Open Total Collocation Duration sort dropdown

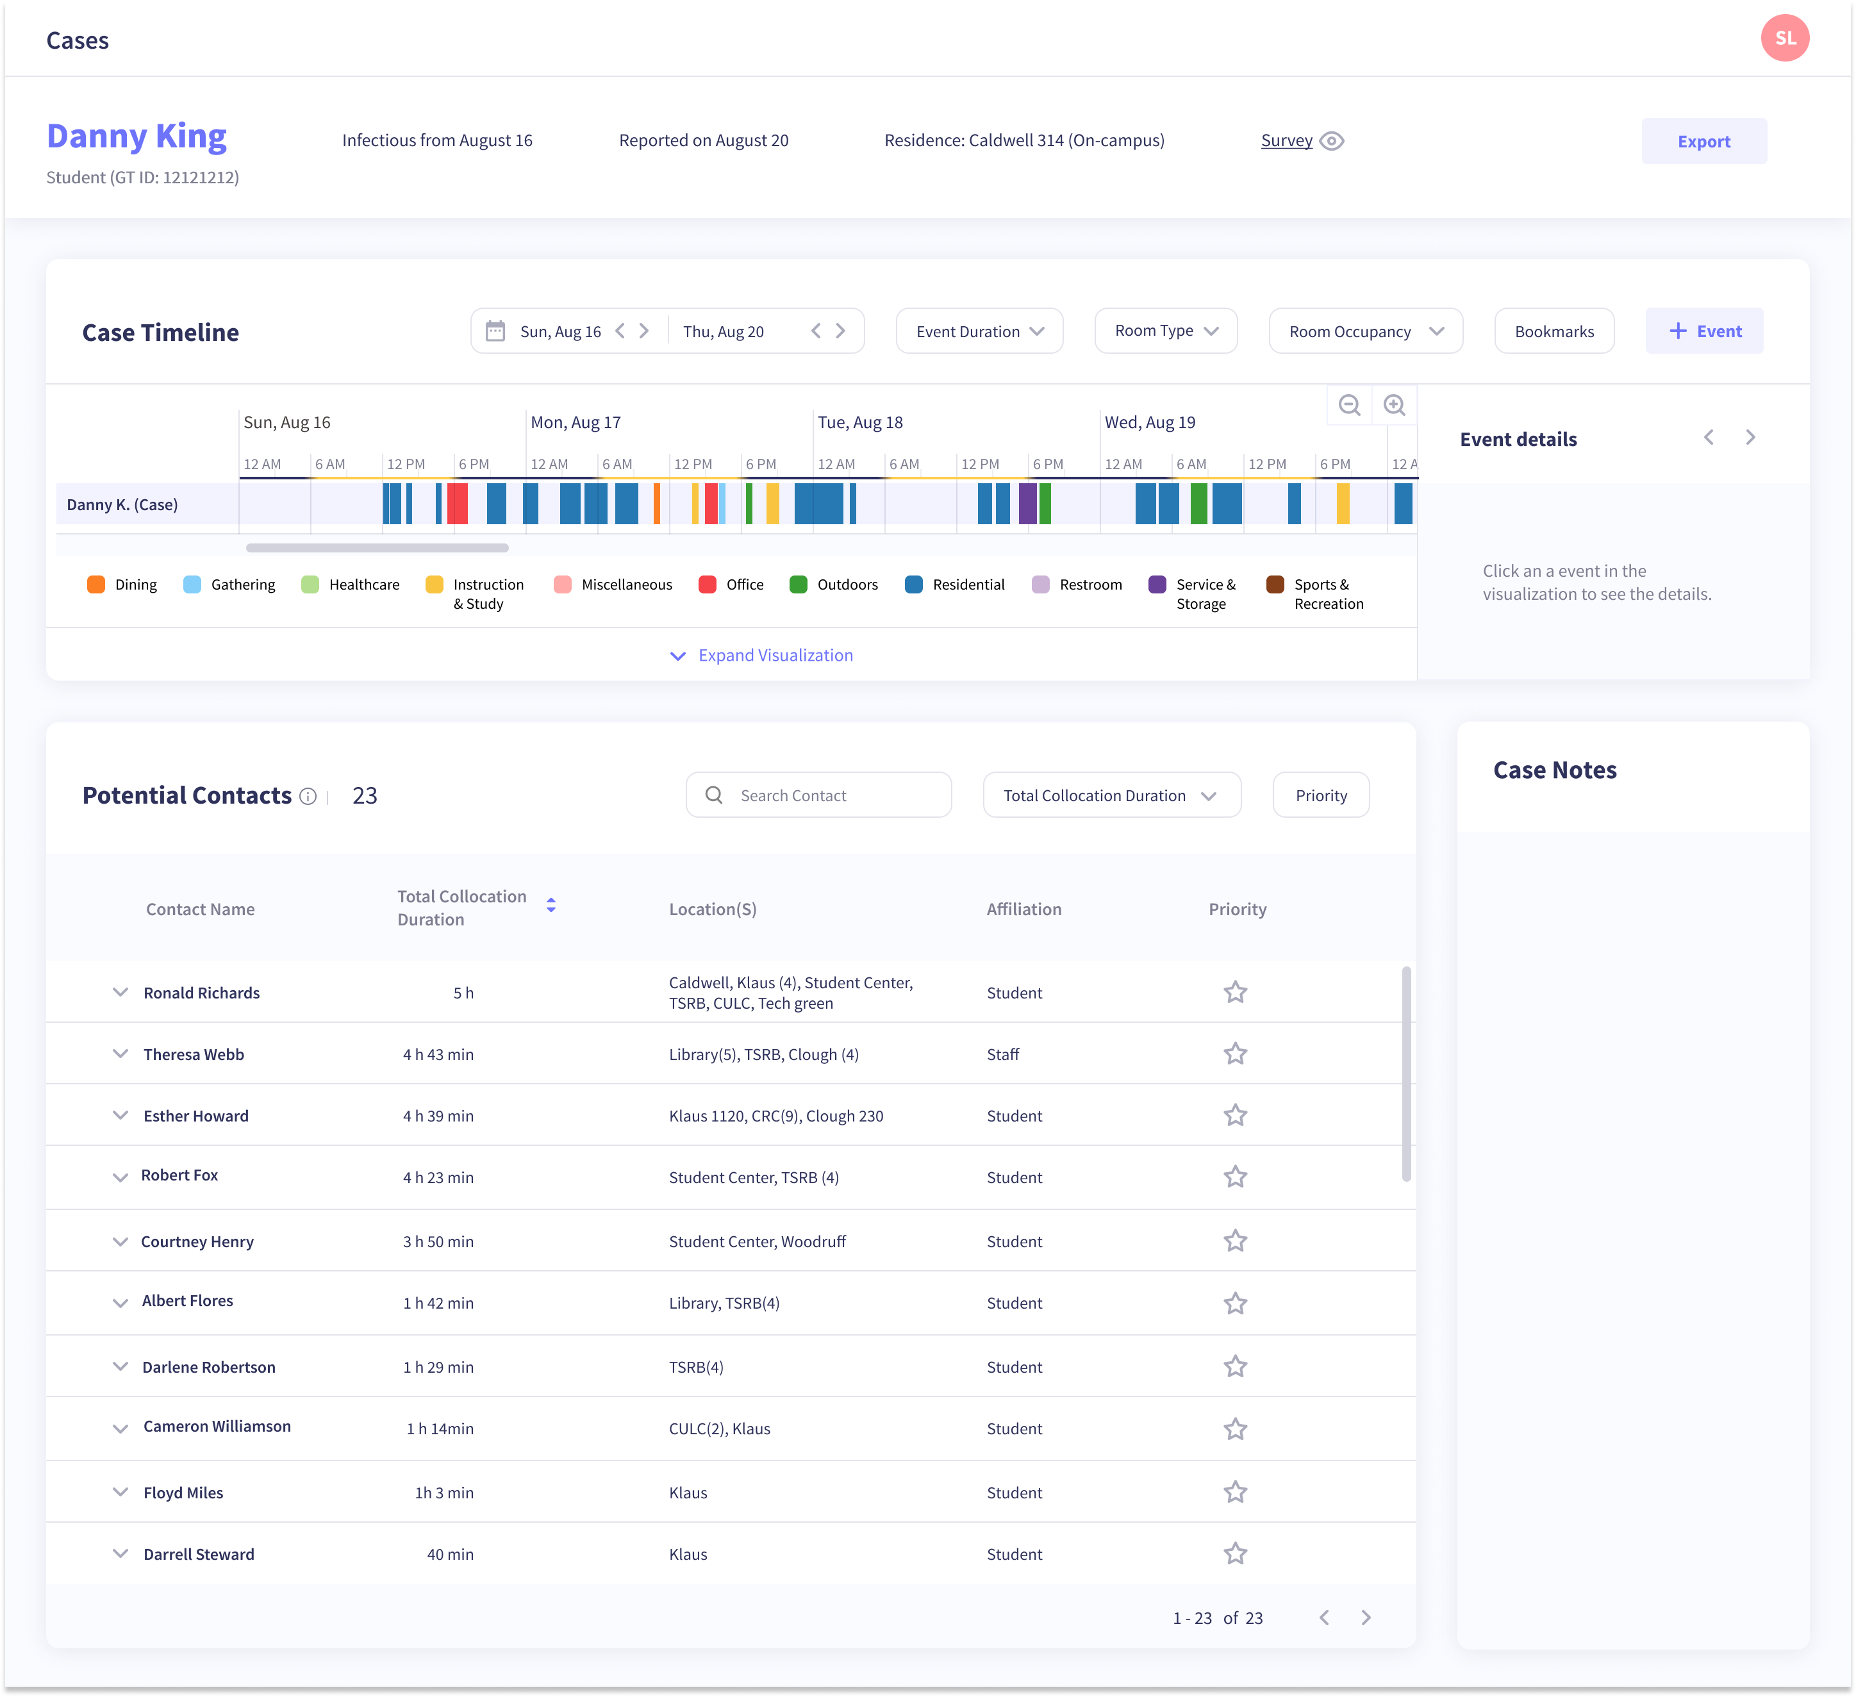1111,795
